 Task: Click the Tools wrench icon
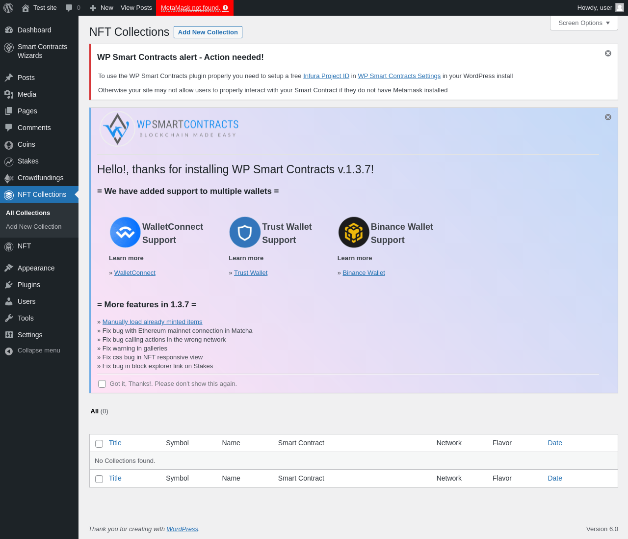click(9, 318)
